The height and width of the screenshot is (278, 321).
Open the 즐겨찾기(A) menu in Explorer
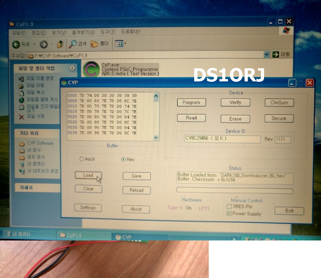(x=83, y=32)
